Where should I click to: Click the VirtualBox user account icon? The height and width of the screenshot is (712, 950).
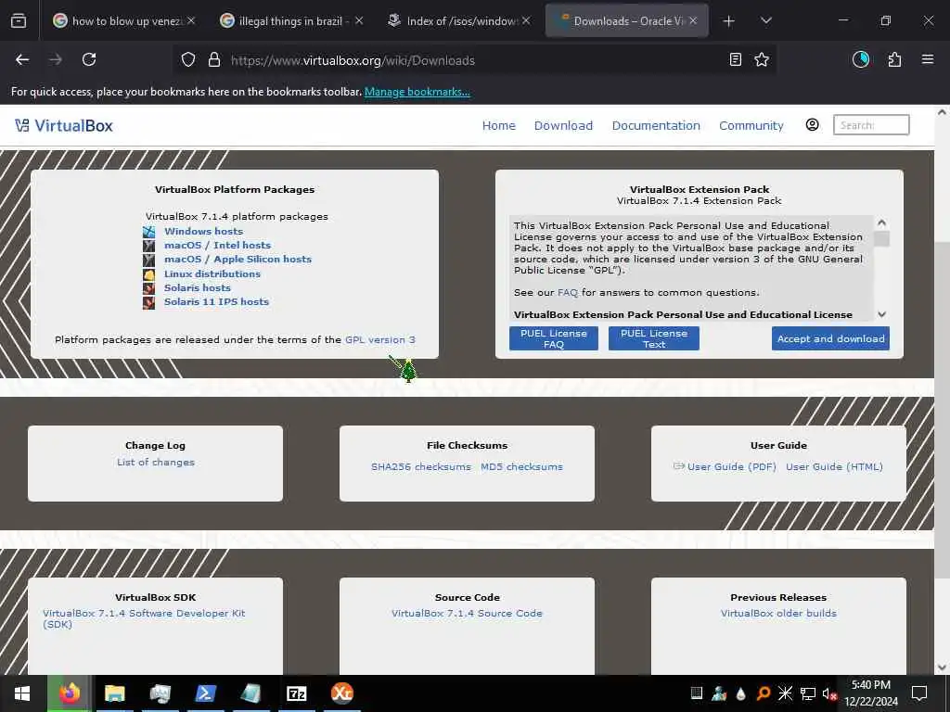[812, 125]
